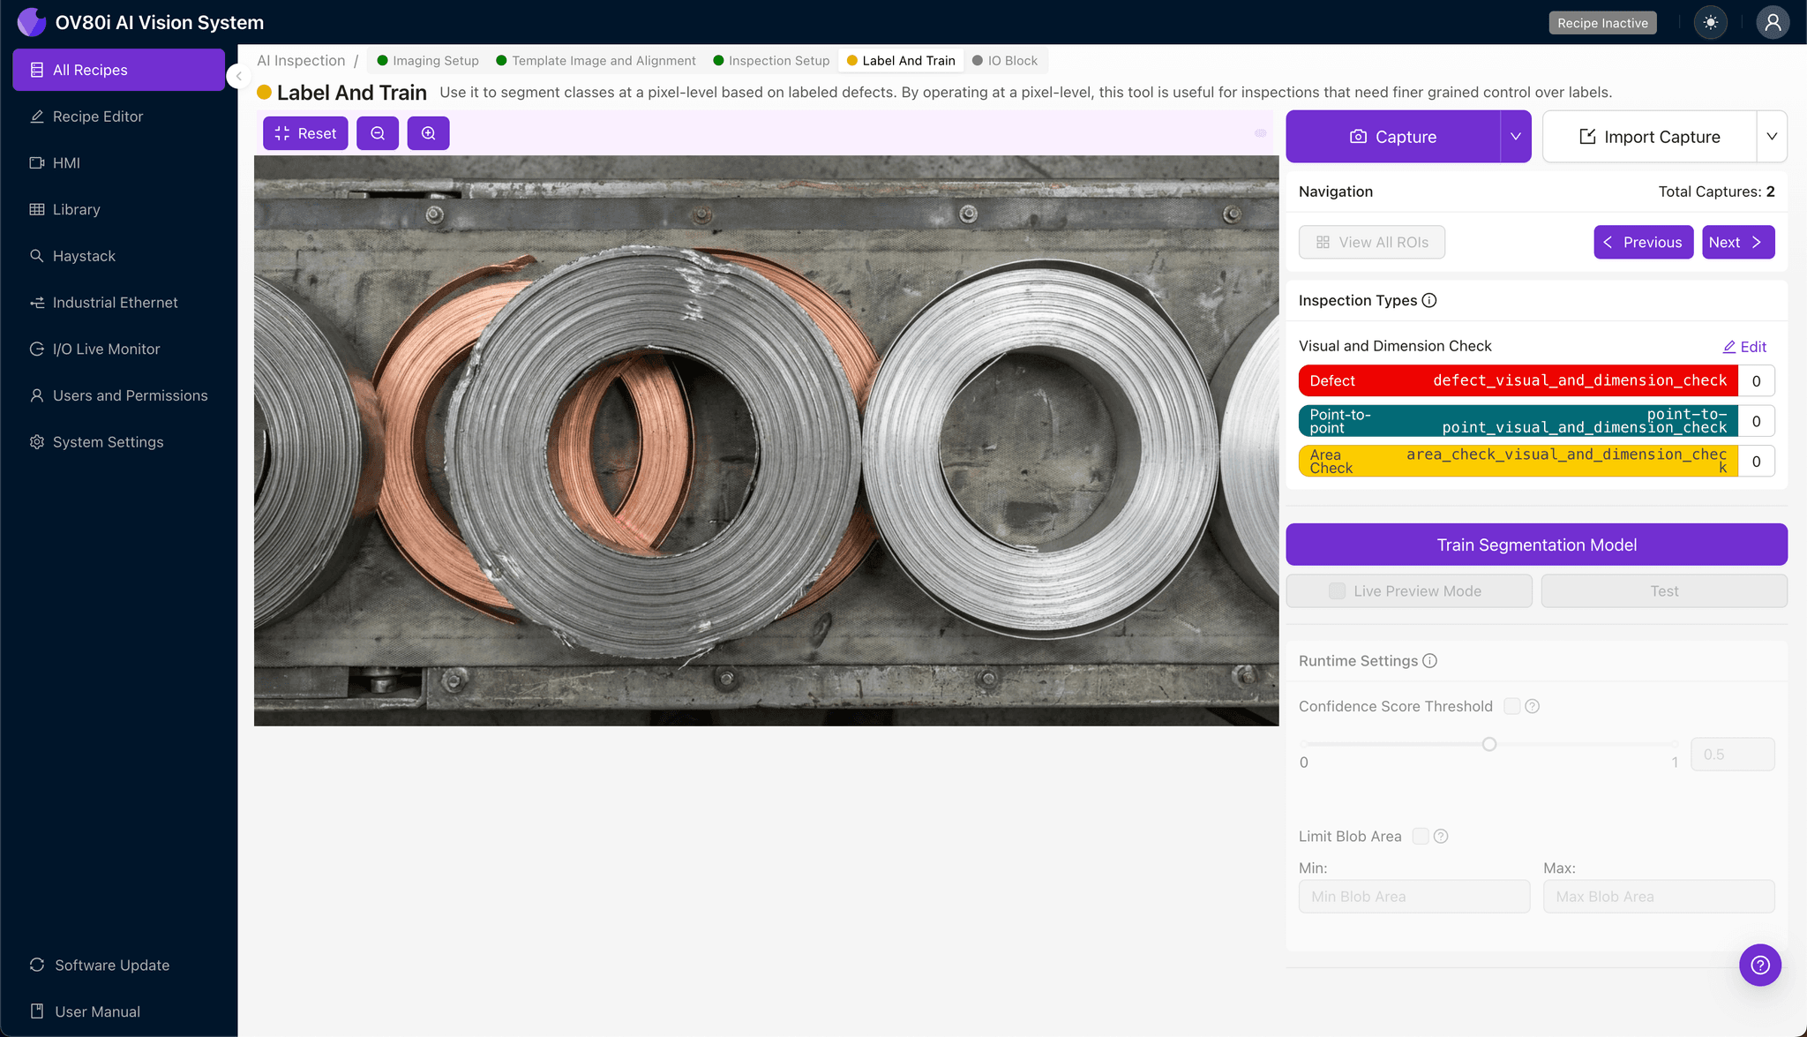Select the red Defect class label
The image size is (1807, 1037).
1518,381
